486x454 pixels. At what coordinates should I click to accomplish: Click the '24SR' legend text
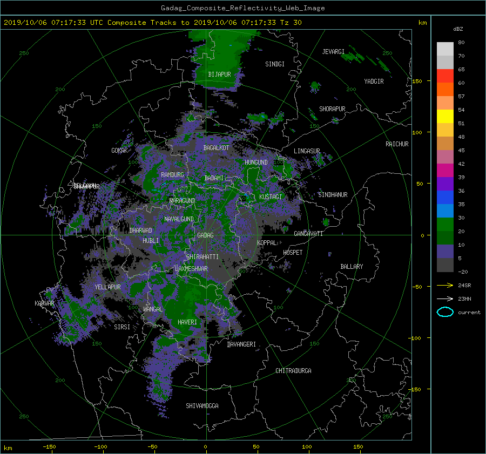point(464,286)
